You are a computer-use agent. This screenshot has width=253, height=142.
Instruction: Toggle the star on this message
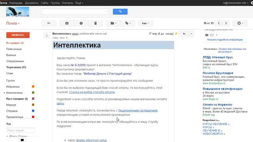176,34
